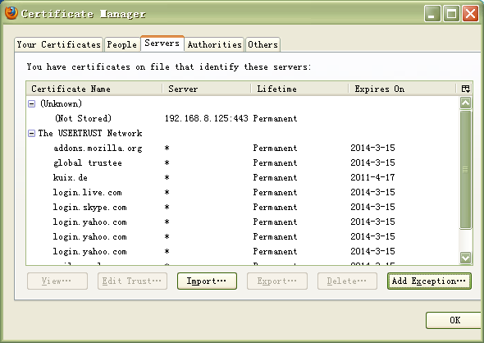Sort by Certificate Name column header
This screenshot has width=484, height=343.
[x=94, y=89]
